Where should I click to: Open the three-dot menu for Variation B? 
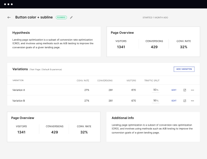click(193, 101)
